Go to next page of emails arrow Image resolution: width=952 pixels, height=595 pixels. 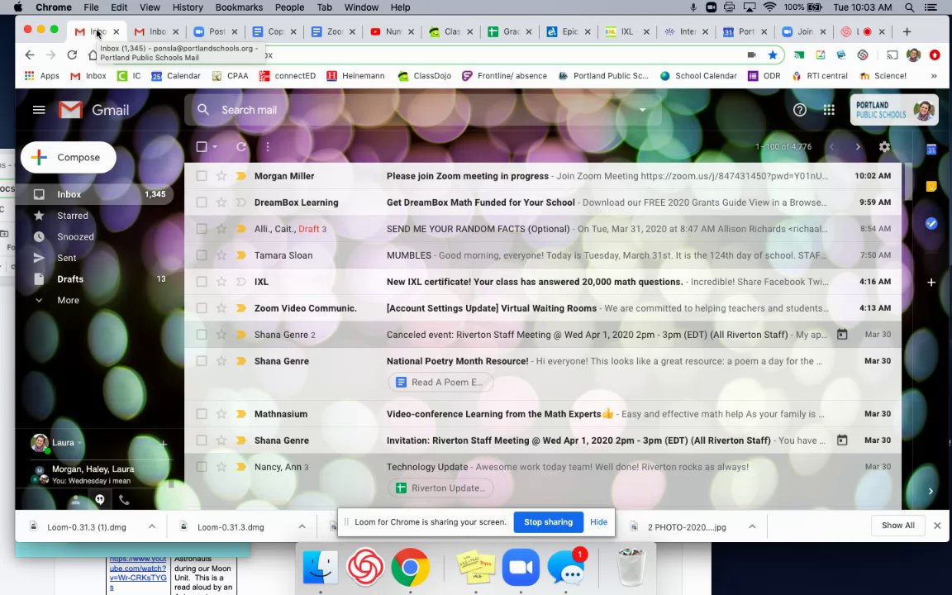[x=858, y=147]
